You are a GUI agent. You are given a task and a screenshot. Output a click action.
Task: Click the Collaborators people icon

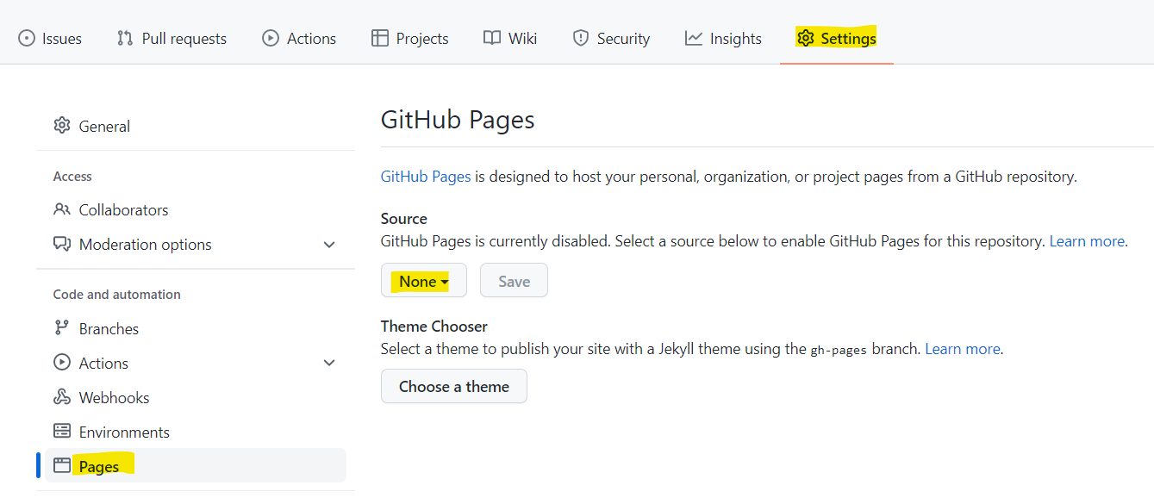(x=61, y=209)
